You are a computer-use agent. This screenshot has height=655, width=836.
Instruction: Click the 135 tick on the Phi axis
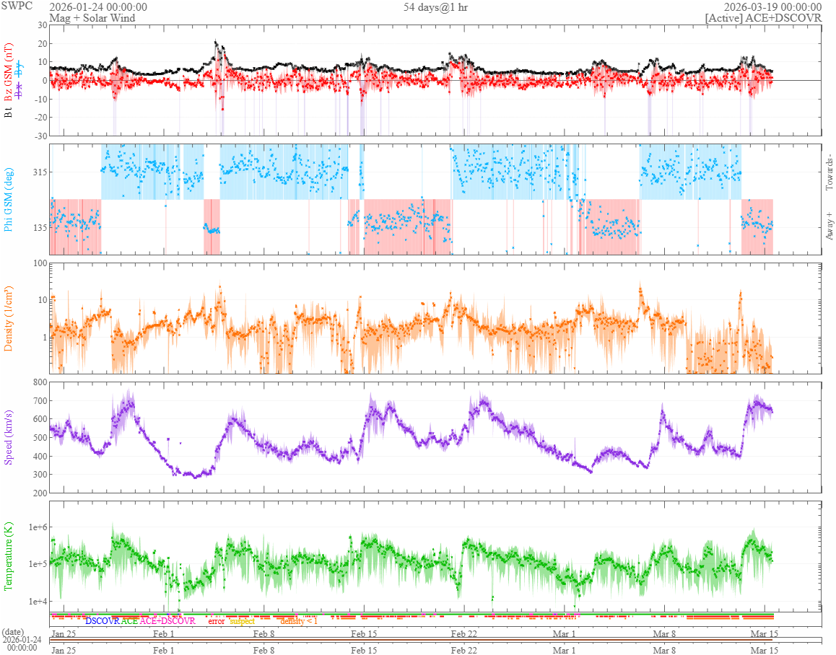tap(40, 227)
